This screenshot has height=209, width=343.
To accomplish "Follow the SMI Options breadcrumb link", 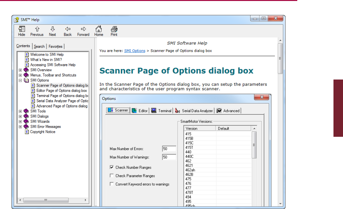I will point(135,51).
